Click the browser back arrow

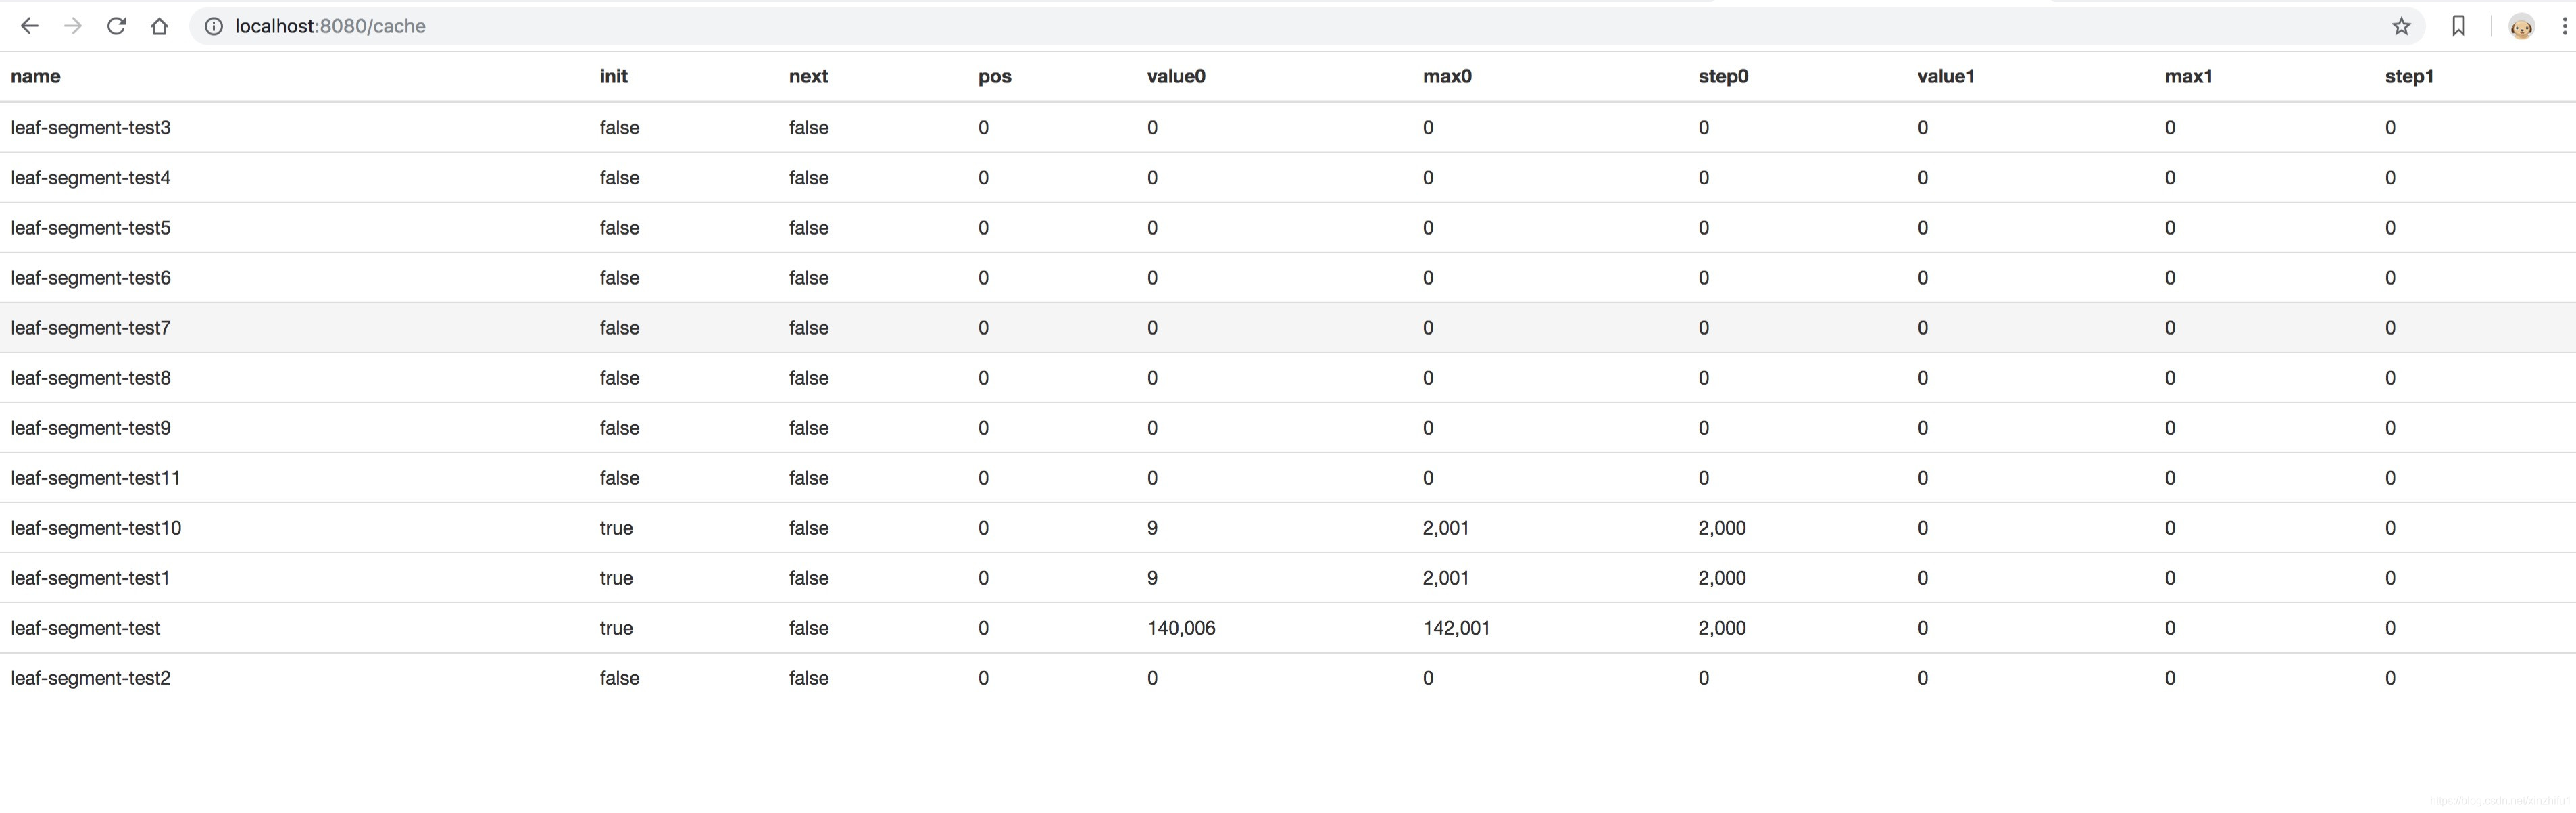point(29,26)
